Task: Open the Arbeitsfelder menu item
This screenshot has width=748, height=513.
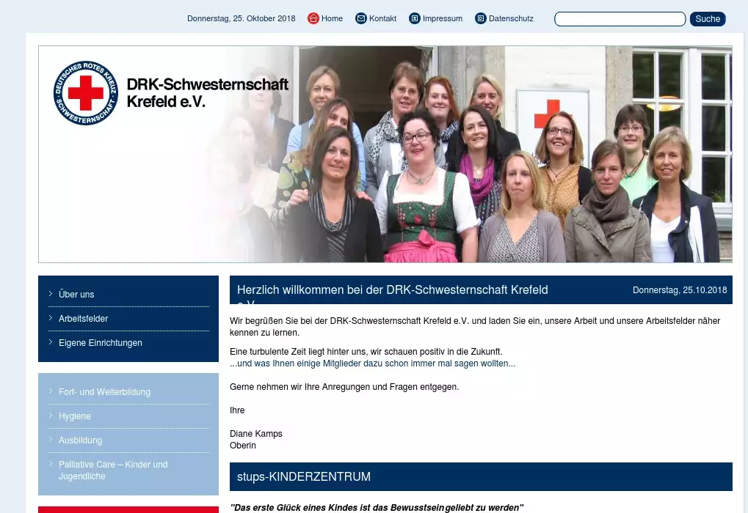Action: click(83, 319)
